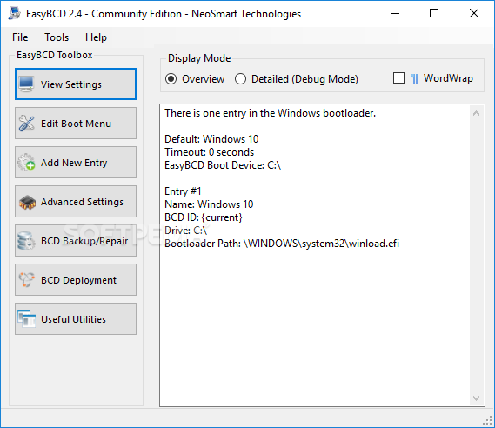Click the BCD Deployment arrows icon
The width and height of the screenshot is (495, 428).
coord(26,279)
